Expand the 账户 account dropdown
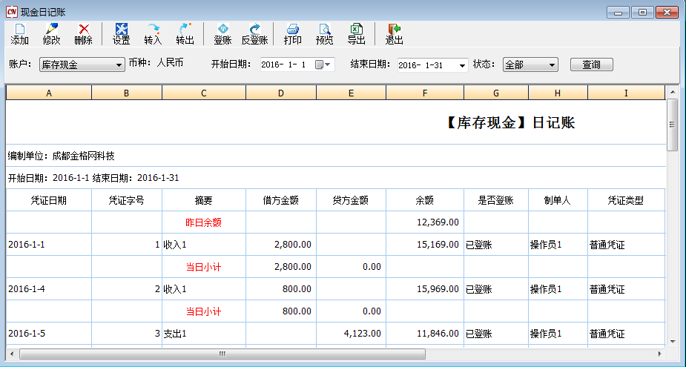 point(119,65)
